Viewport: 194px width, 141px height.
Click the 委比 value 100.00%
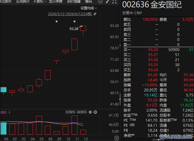(150, 19)
